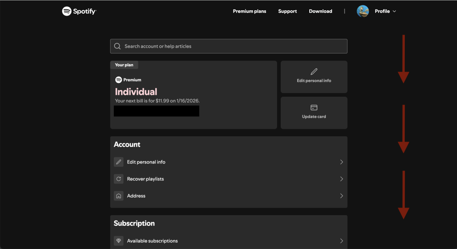Focus the search account or help articles field
Image resolution: width=457 pixels, height=249 pixels.
[x=229, y=46]
